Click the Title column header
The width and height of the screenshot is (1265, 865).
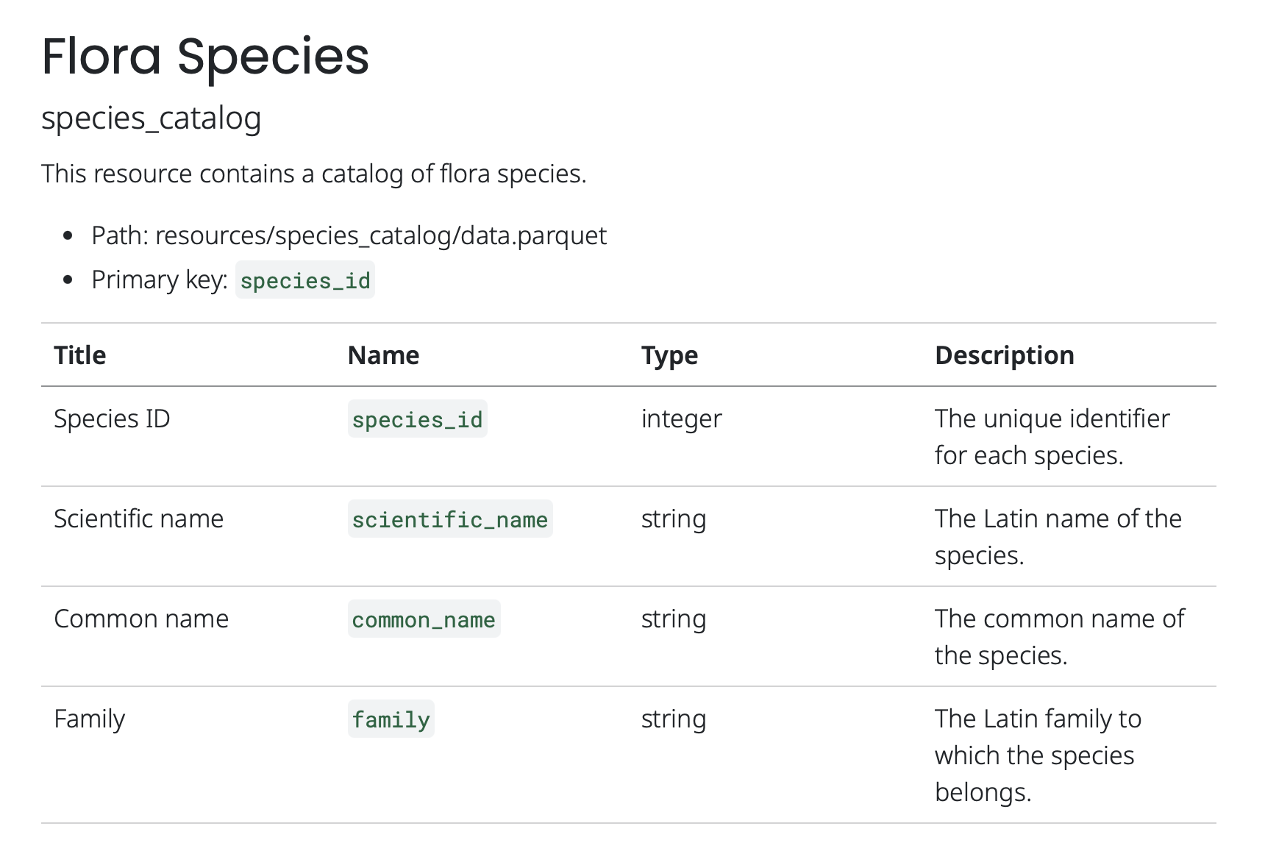(79, 355)
